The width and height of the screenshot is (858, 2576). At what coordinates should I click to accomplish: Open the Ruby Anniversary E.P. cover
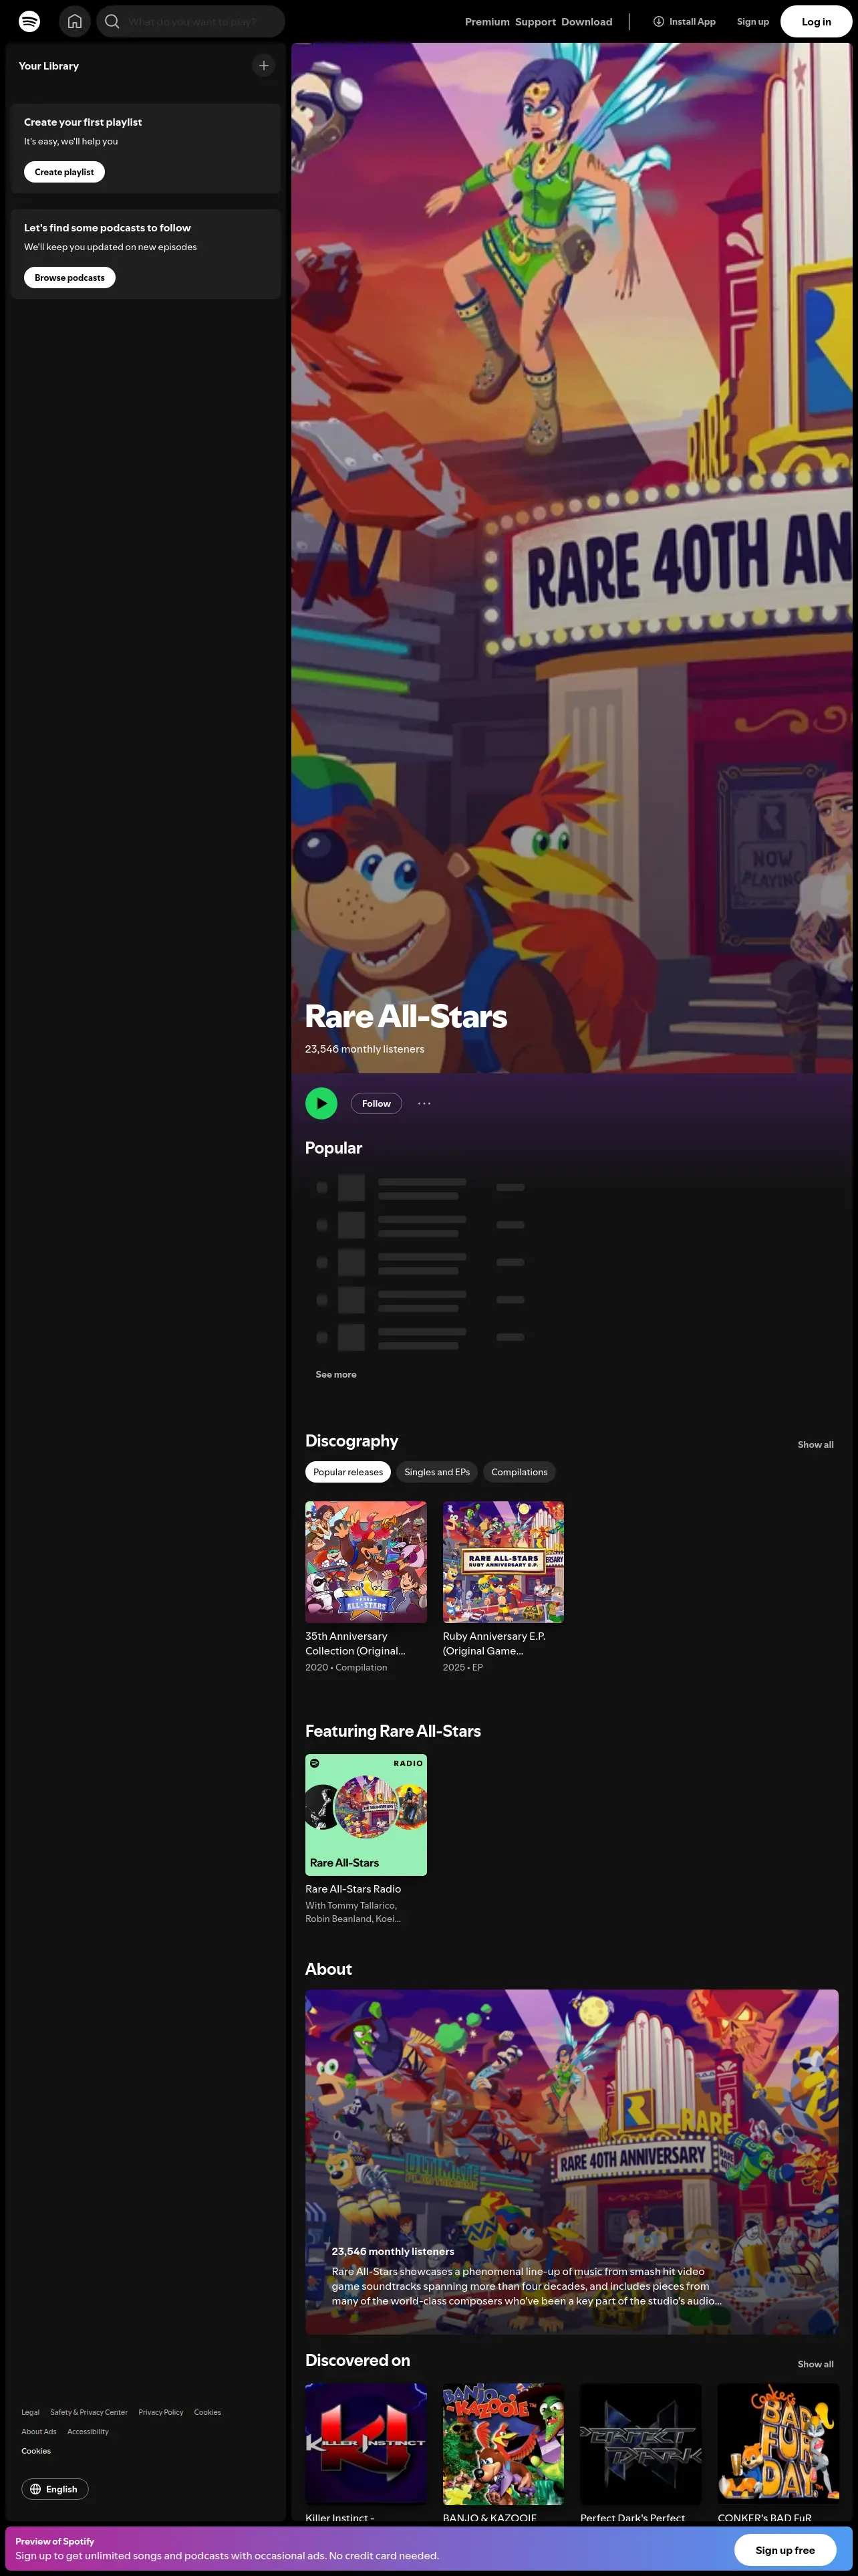503,1562
